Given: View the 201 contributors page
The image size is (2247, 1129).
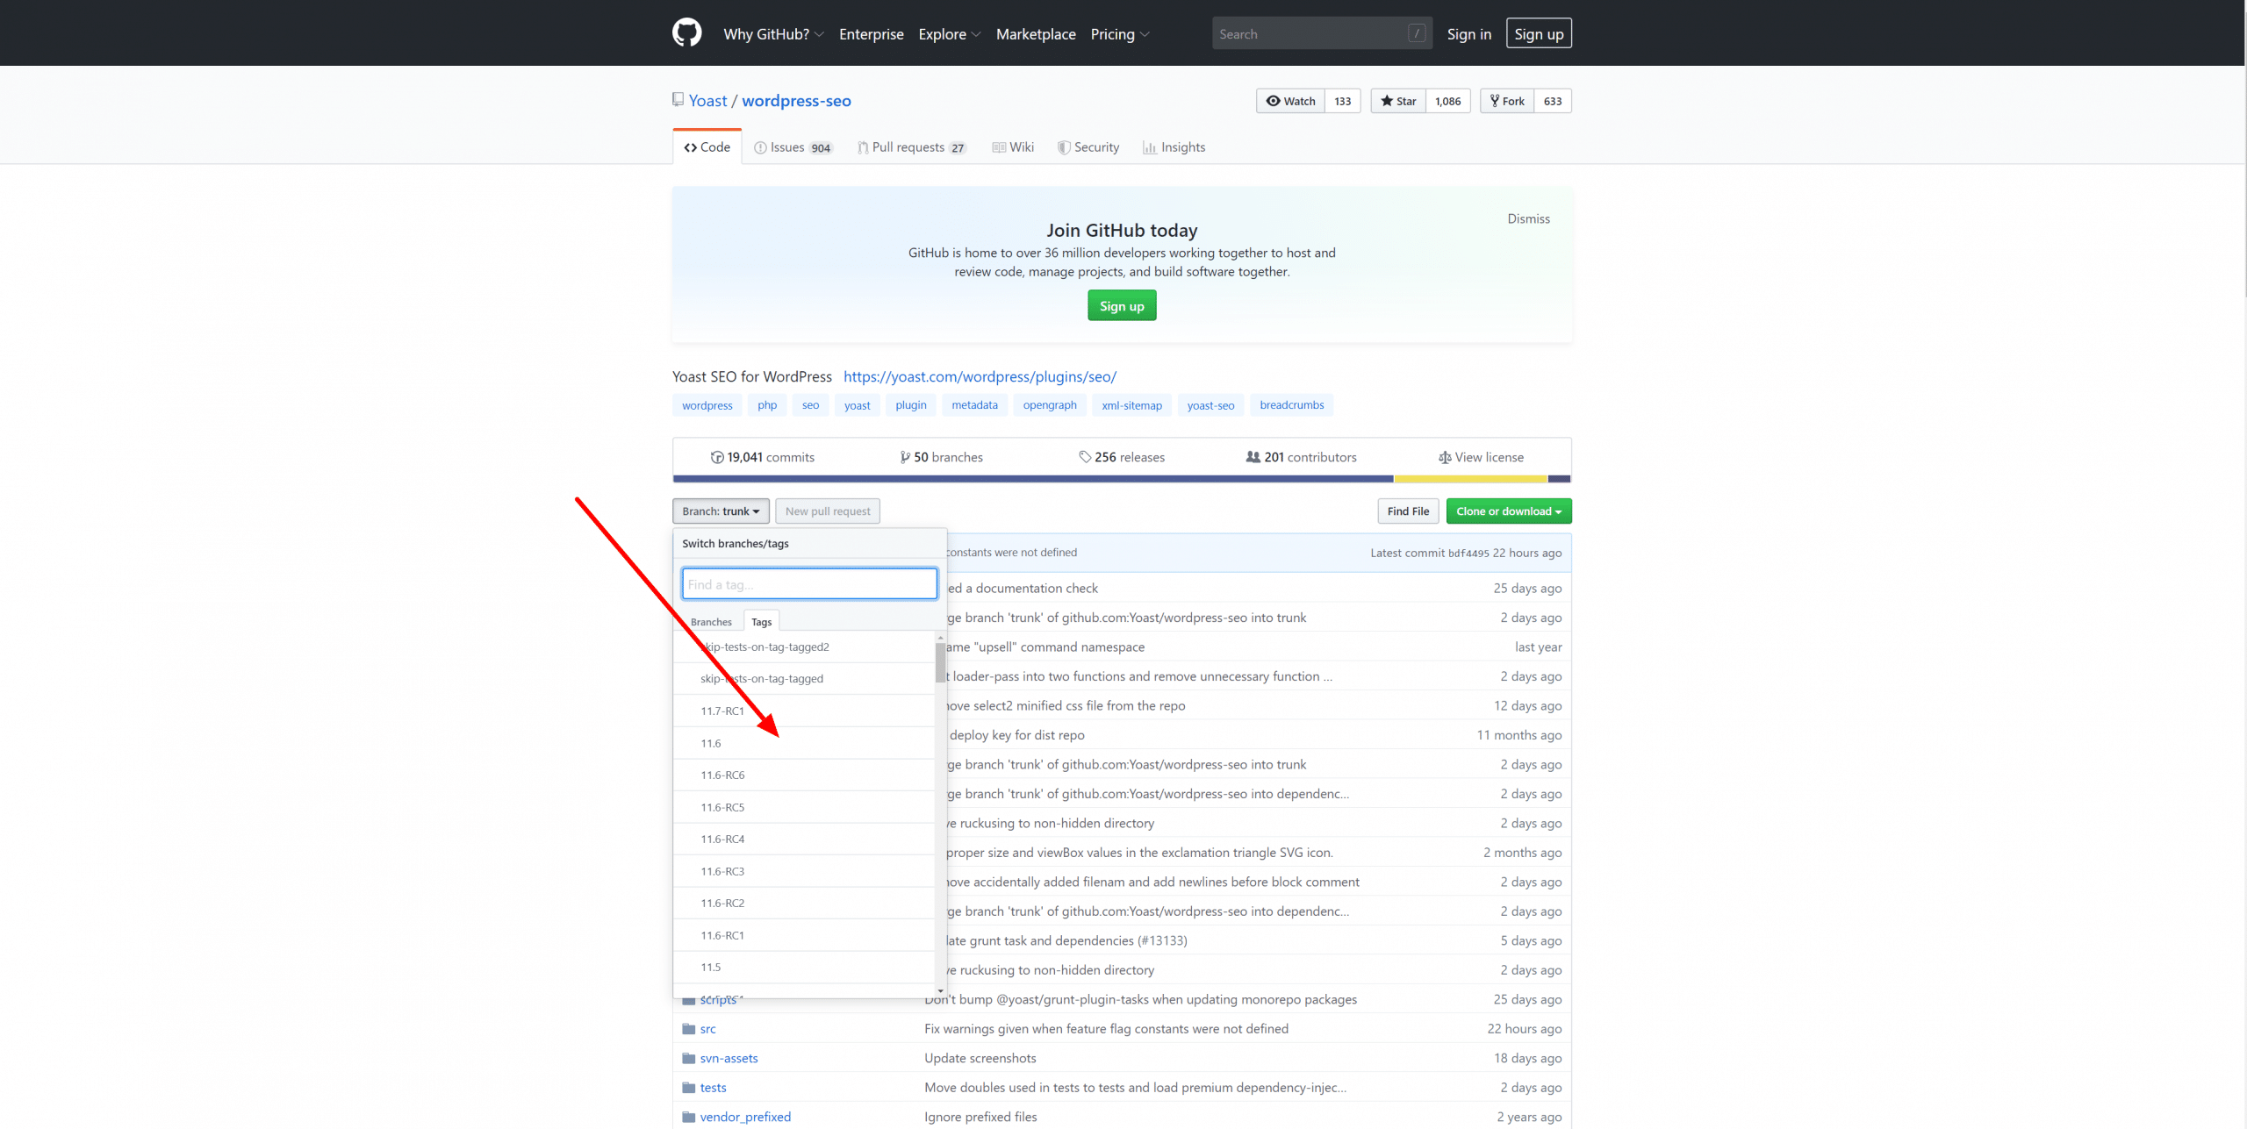Looking at the screenshot, I should pos(1302,457).
